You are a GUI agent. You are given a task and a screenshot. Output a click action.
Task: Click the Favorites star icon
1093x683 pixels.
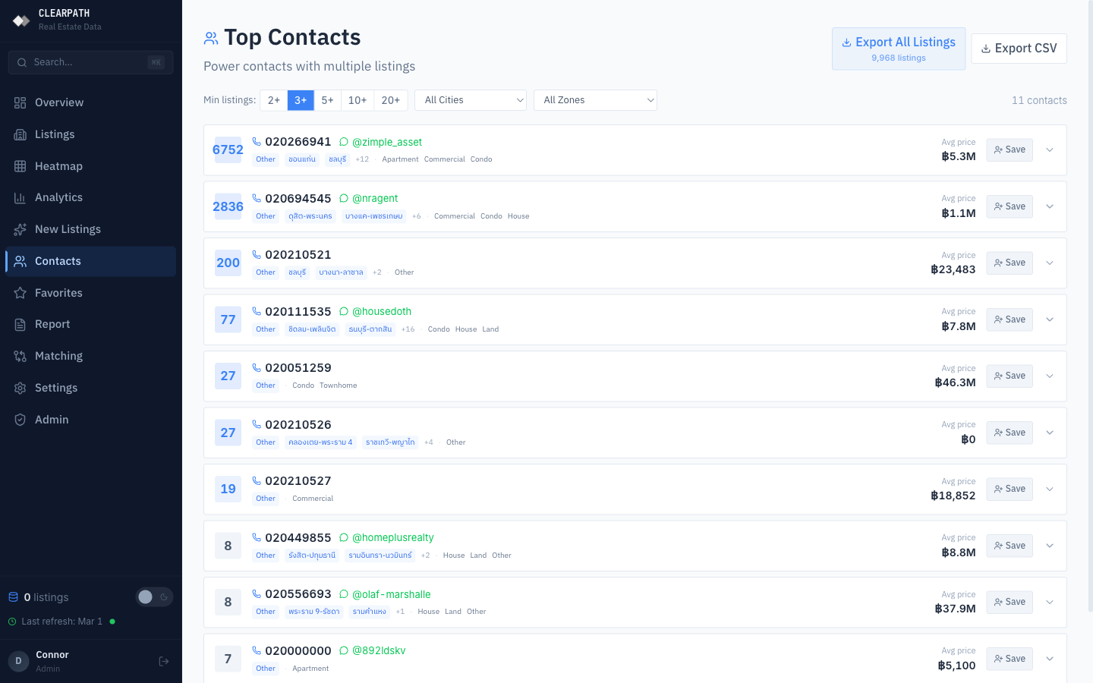(x=20, y=293)
